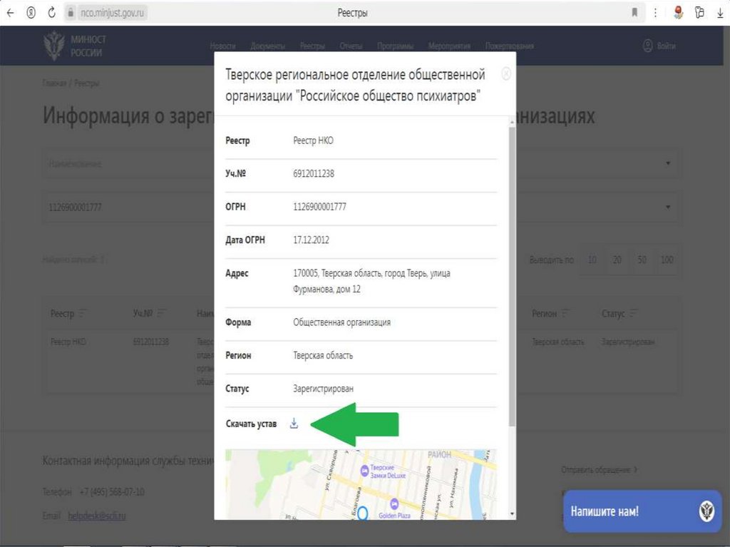This screenshot has width=730, height=547.
Task: Open the Документы menu item
Action: point(267,46)
